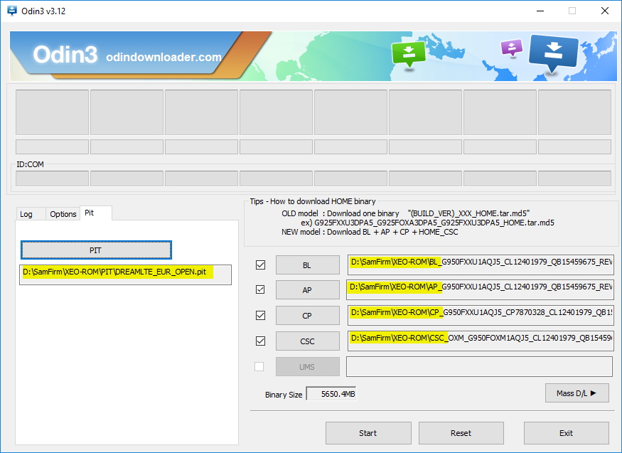The image size is (622, 453).
Task: Click the CP file path field
Action: tap(481, 315)
